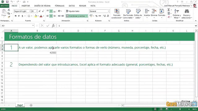The height and width of the screenshot is (111, 198).
Task: Click Buscar y seleccionar button
Action: (187, 14)
